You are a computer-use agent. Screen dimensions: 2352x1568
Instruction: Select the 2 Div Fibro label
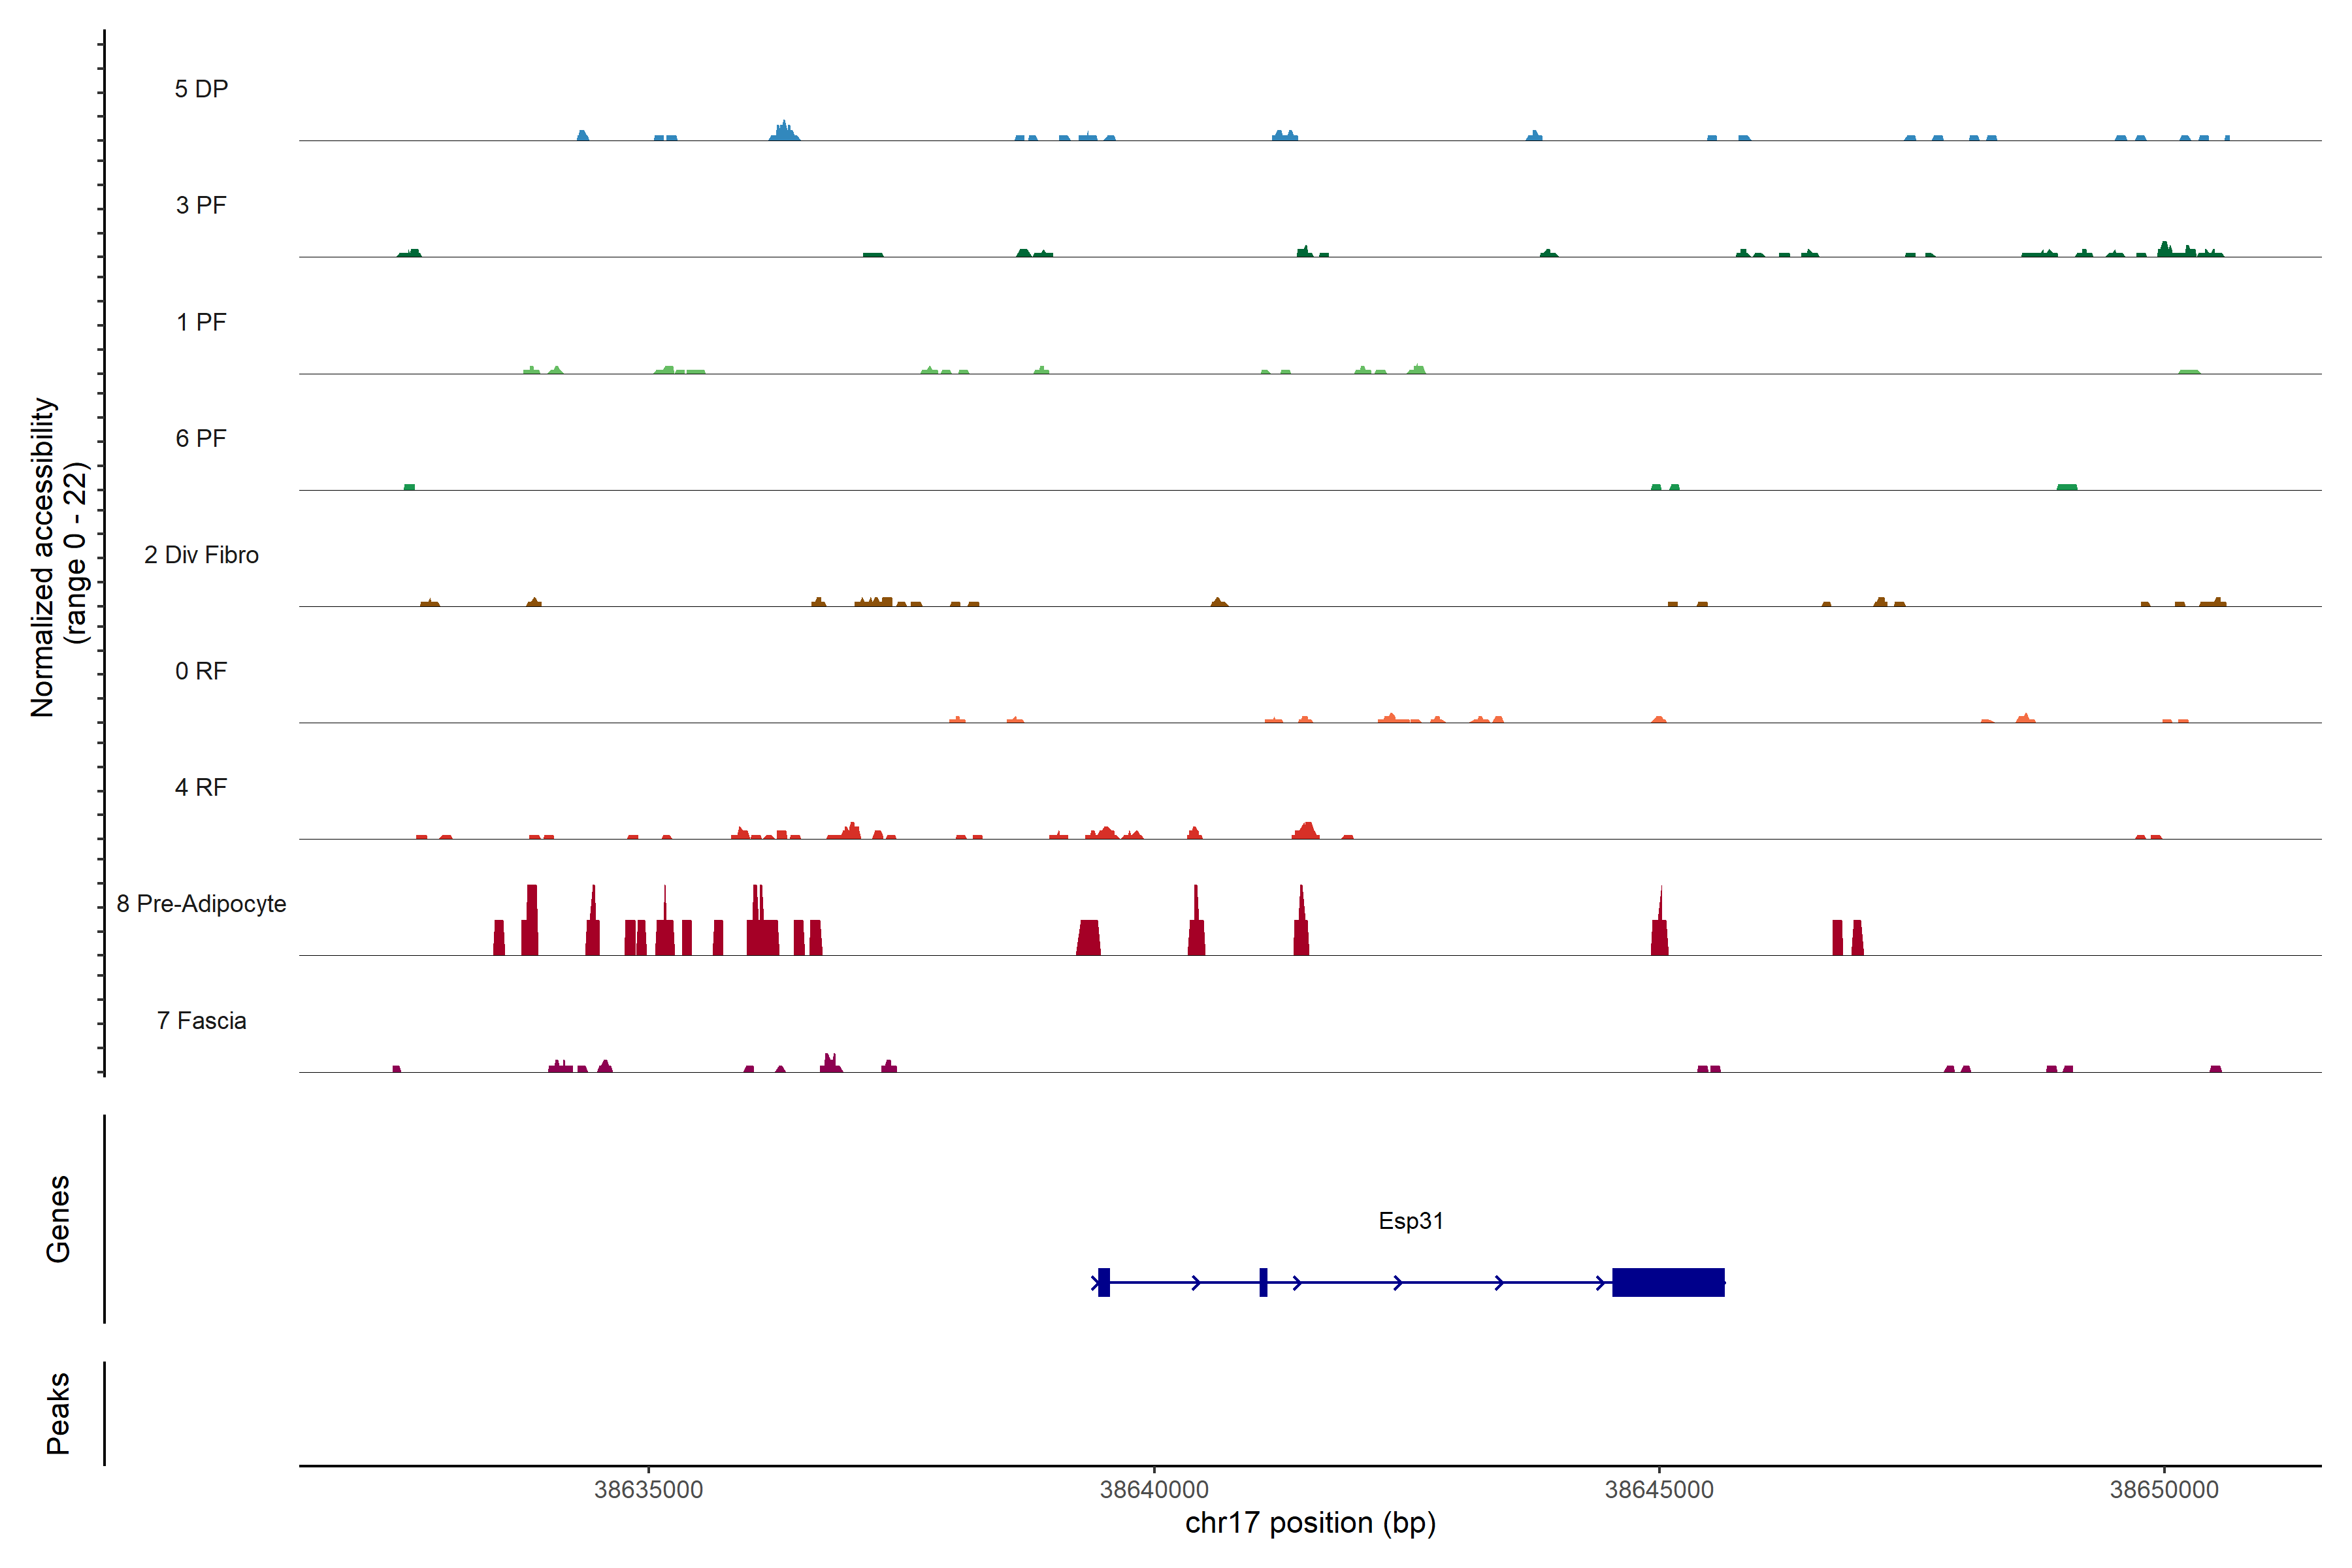201,555
